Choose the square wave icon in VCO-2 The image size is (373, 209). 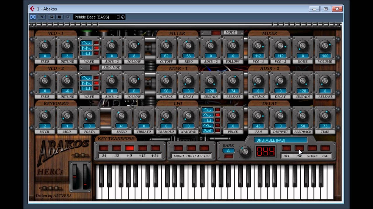[86, 88]
